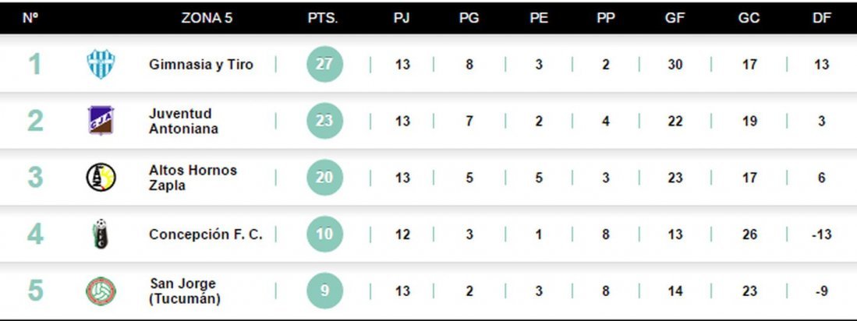Open the San Jorge (Tucumán) team name
This screenshot has width=857, height=321.
186,291
